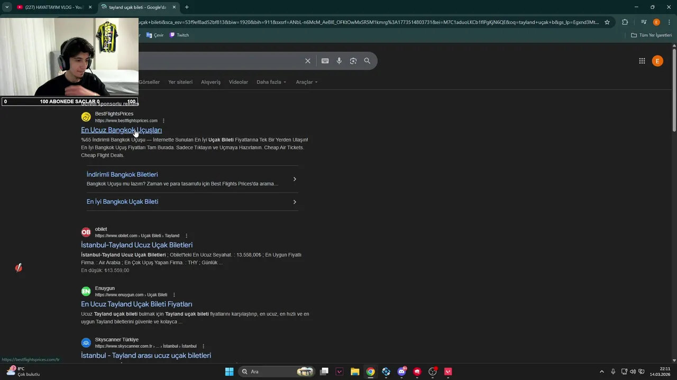
Task: Click the magnifying glass search button
Action: [367, 61]
